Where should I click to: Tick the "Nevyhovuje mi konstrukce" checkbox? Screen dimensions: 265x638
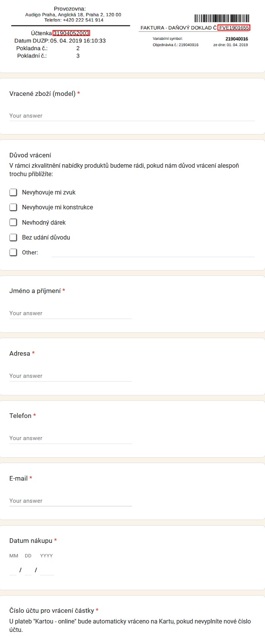coord(13,207)
